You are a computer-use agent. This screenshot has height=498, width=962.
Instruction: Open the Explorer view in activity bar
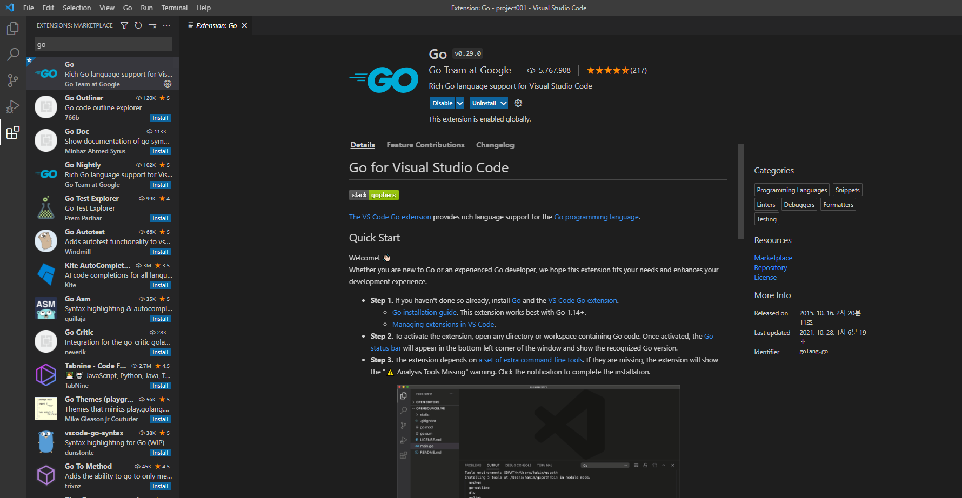tap(13, 28)
